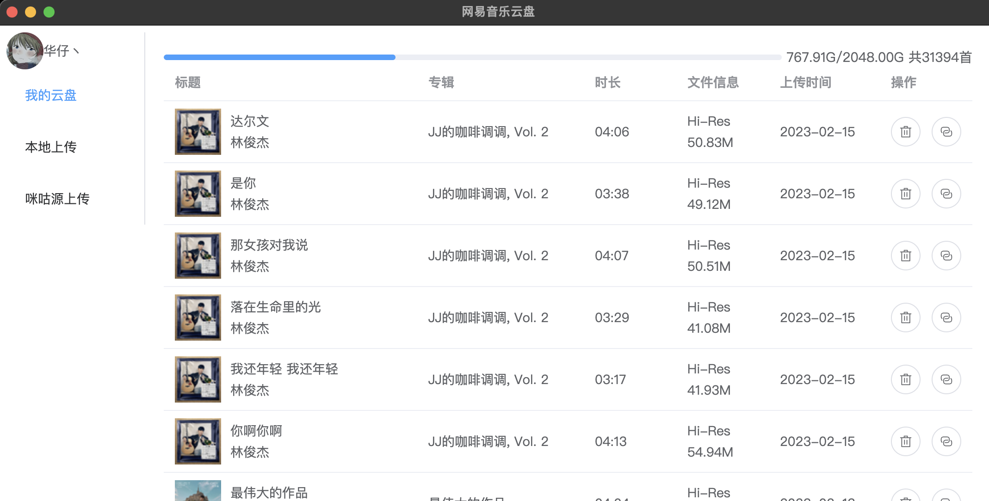This screenshot has height=501, width=989.
Task: Click the cloud storage usage progress bar
Action: [x=472, y=57]
